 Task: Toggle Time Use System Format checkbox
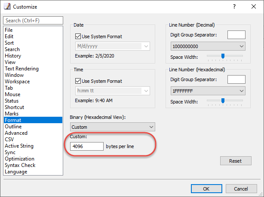tap(78, 81)
